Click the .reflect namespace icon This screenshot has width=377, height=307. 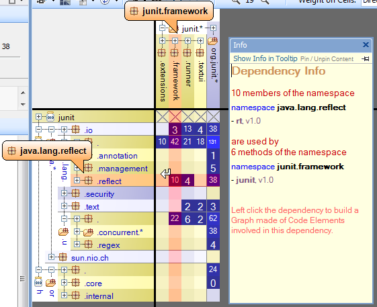pos(89,180)
